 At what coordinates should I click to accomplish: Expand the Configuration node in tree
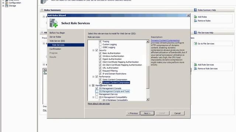click(3, 3)
